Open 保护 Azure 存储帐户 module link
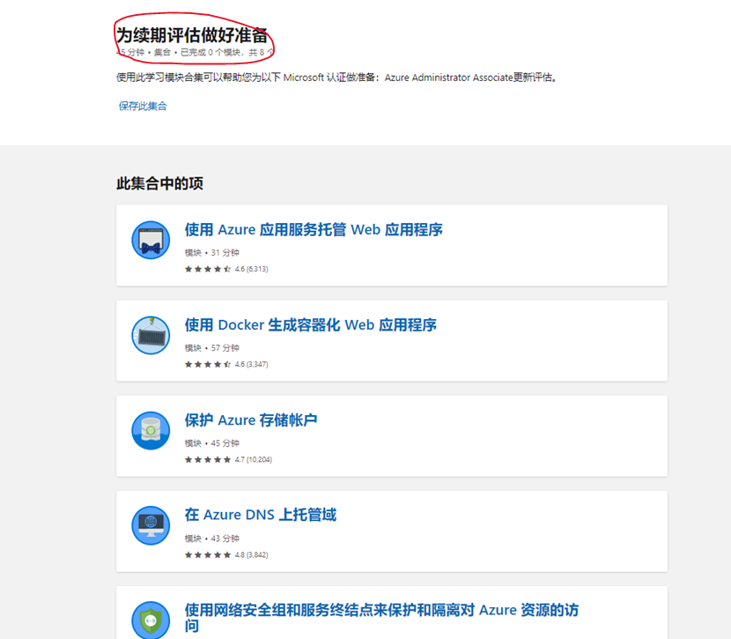The width and height of the screenshot is (731, 639). (251, 420)
